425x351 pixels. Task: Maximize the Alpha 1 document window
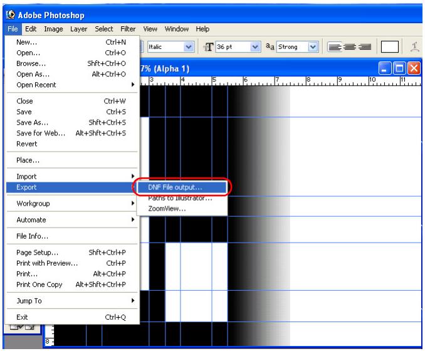point(399,68)
